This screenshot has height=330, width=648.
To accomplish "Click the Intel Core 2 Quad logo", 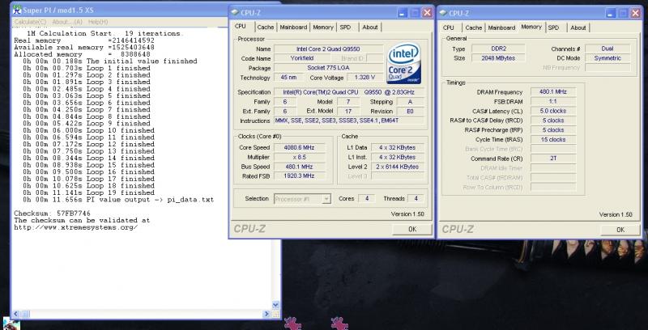I will (403, 63).
